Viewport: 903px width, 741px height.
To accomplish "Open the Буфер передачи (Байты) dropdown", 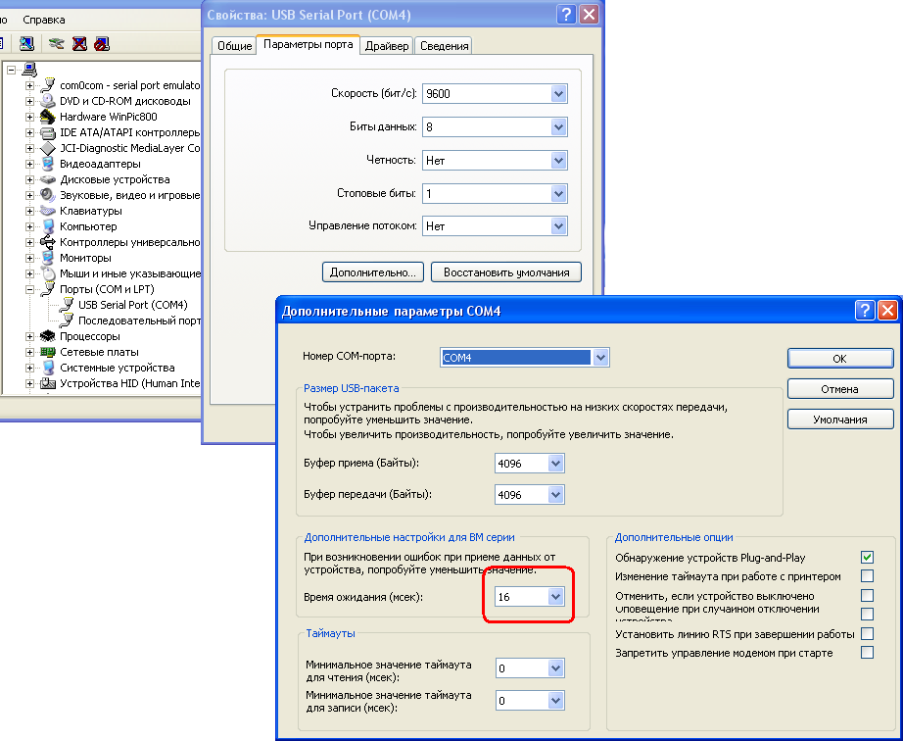I will [555, 494].
